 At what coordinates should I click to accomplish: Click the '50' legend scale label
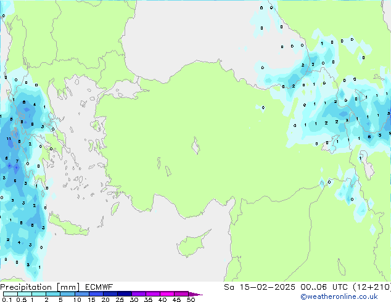191,300
